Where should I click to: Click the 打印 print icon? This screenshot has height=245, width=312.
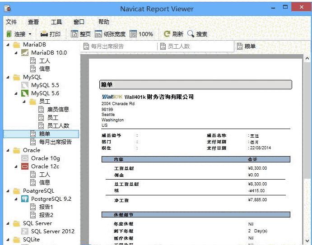(x=44, y=34)
